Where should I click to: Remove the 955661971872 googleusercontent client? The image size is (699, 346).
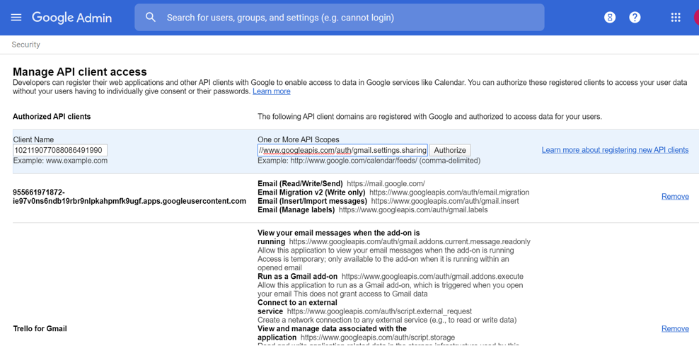point(675,197)
